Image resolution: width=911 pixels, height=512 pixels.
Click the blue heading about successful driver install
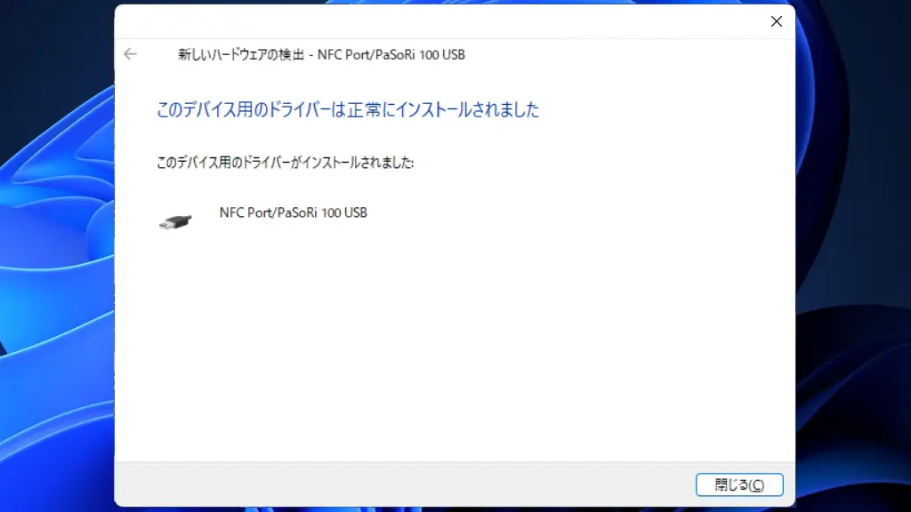coord(348,110)
